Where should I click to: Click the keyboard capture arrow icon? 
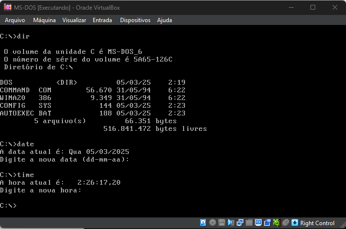[x=295, y=223]
